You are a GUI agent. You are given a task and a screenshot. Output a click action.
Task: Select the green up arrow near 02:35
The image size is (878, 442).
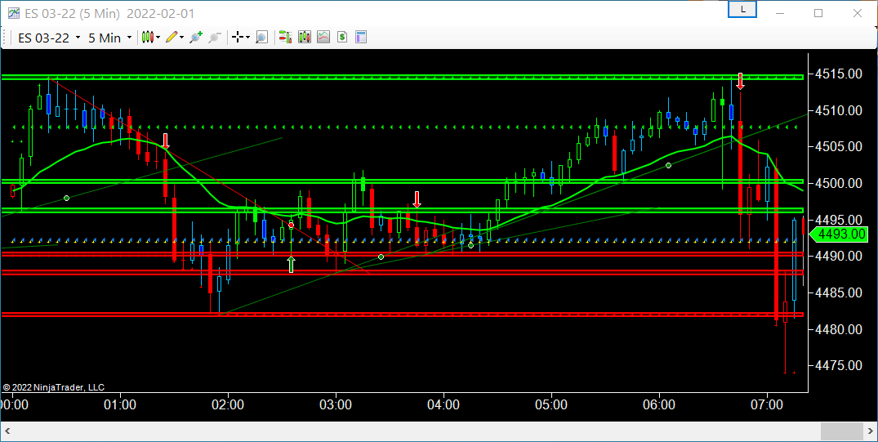click(291, 265)
